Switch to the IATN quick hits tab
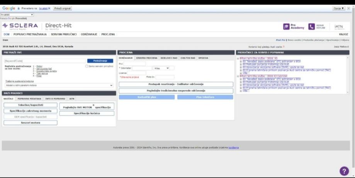This screenshot has width=355, height=178. (72, 99)
